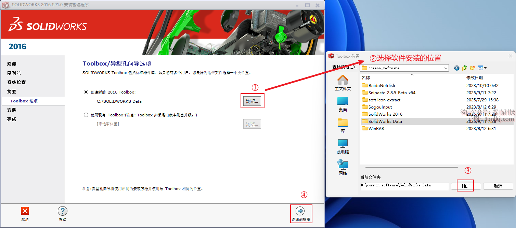516x228 pixels.
Task: Open the view menu icon in Toolbox dialog
Action: point(482,68)
